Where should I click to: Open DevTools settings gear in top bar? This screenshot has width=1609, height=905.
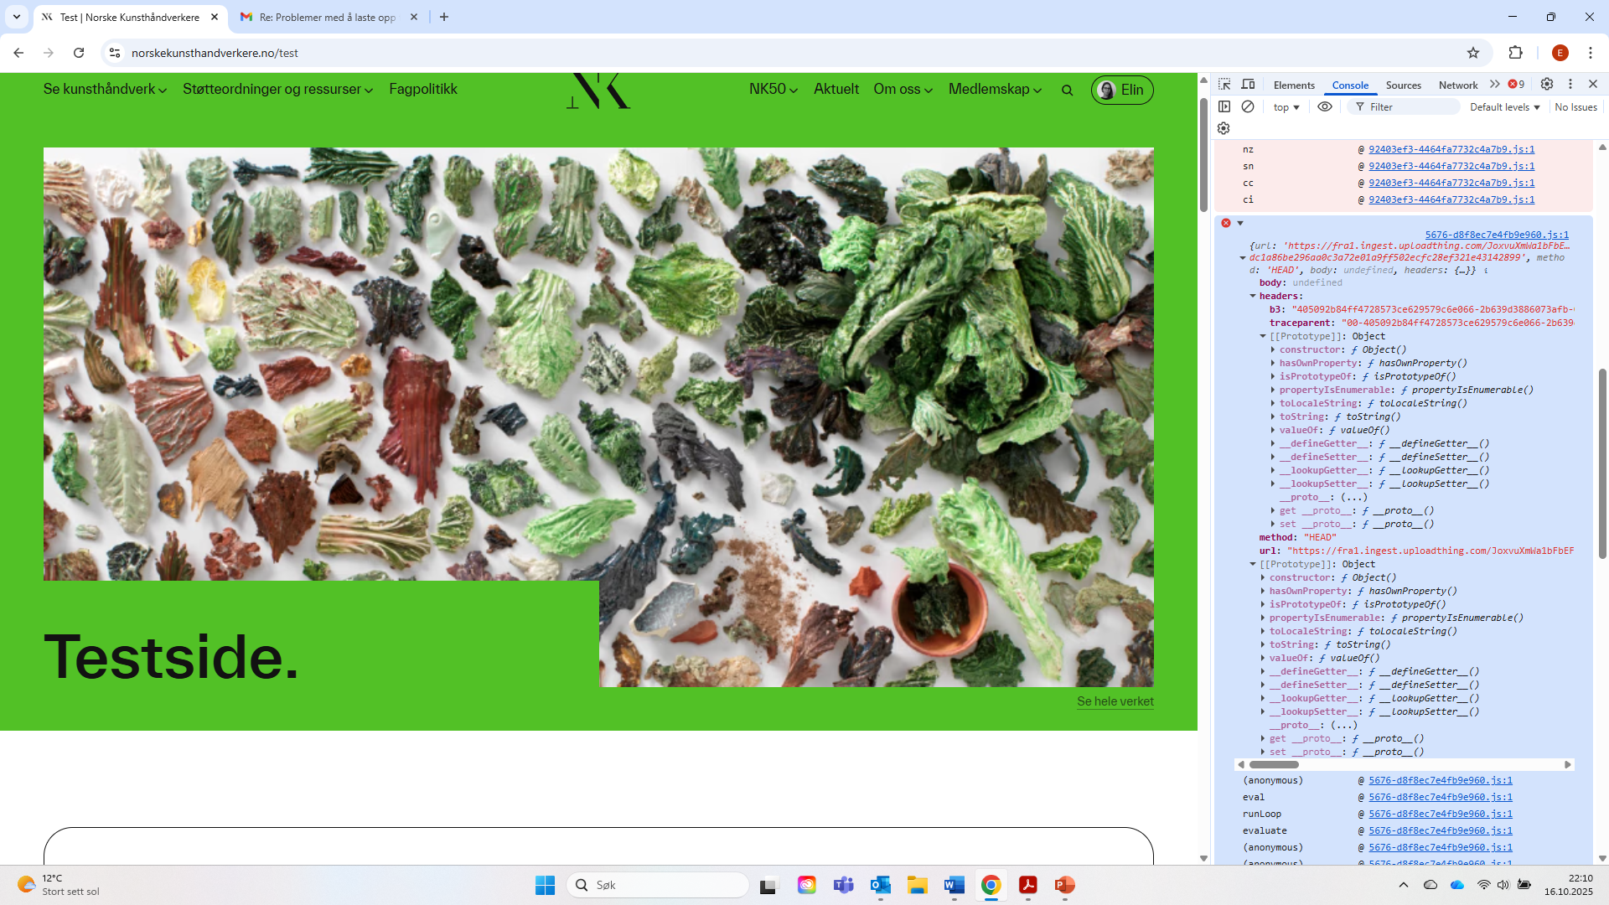pos(1547,85)
